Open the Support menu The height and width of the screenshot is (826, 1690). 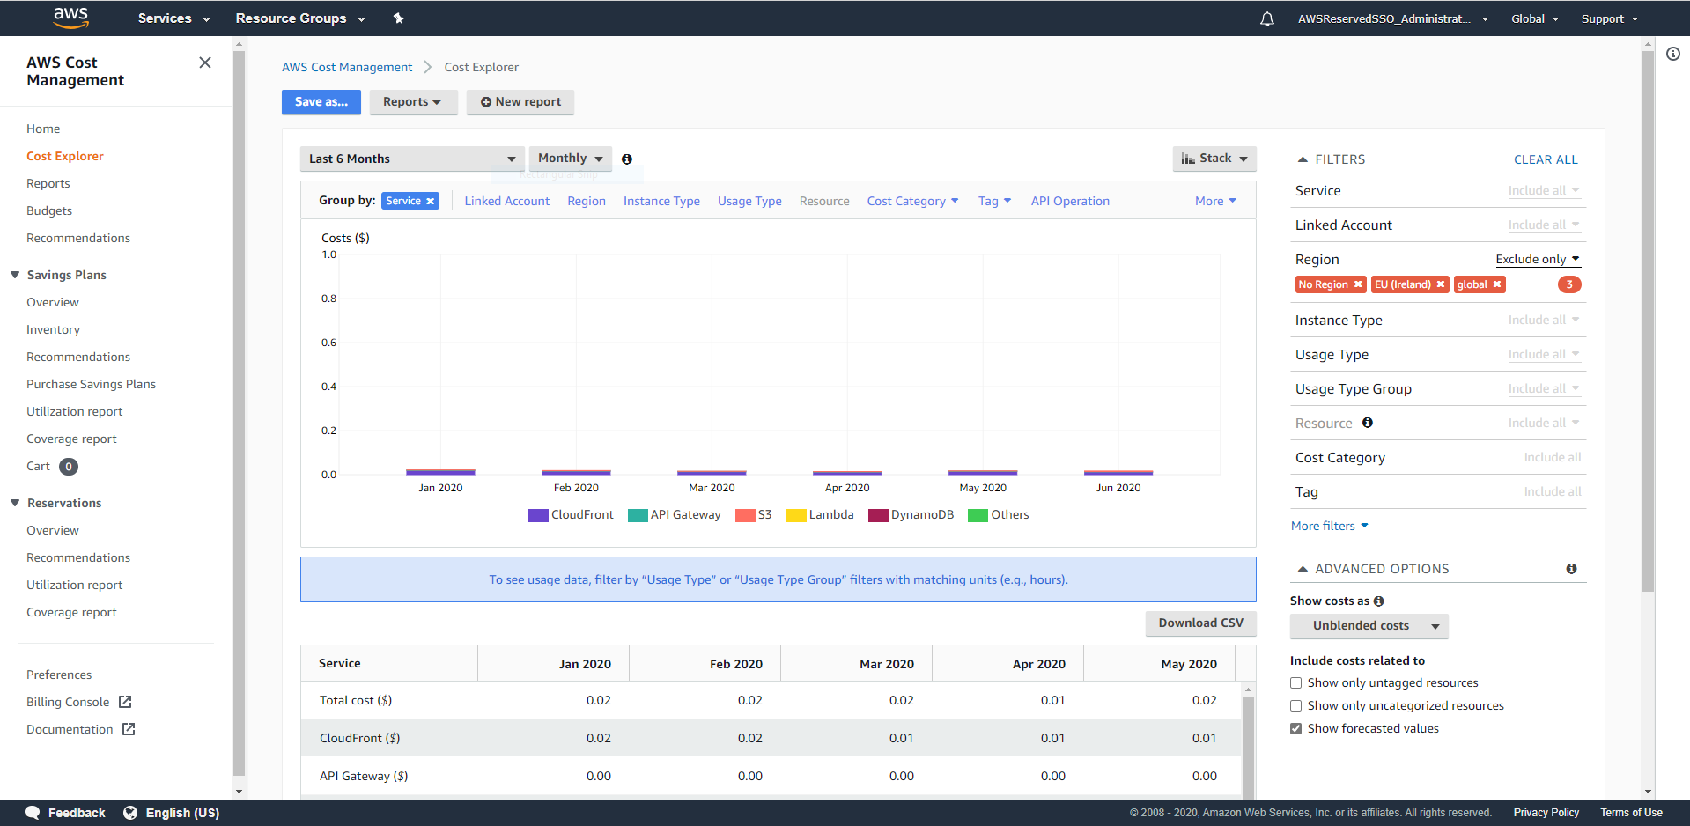(x=1609, y=18)
